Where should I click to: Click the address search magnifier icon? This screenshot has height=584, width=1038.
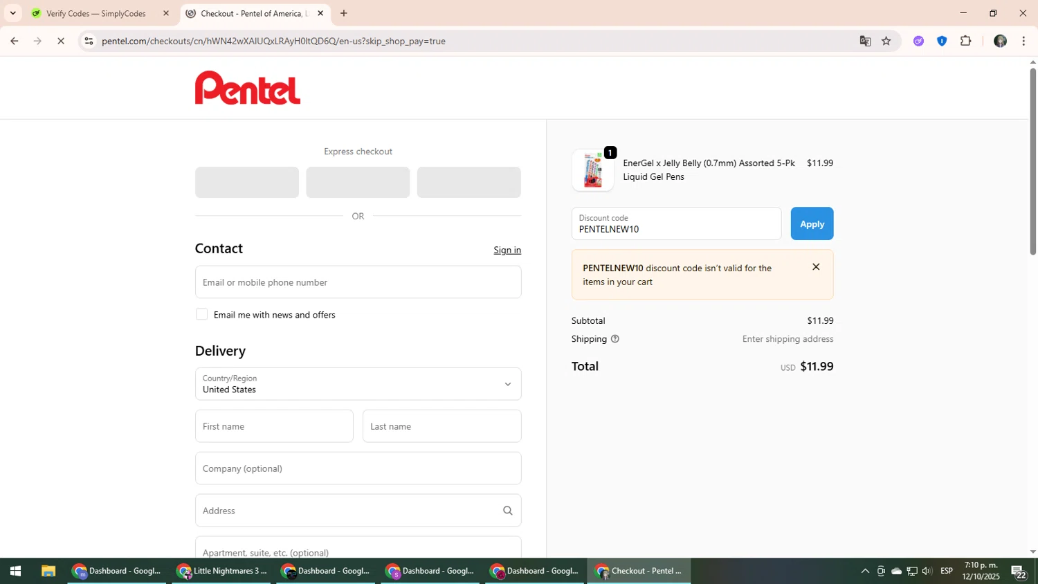point(507,511)
